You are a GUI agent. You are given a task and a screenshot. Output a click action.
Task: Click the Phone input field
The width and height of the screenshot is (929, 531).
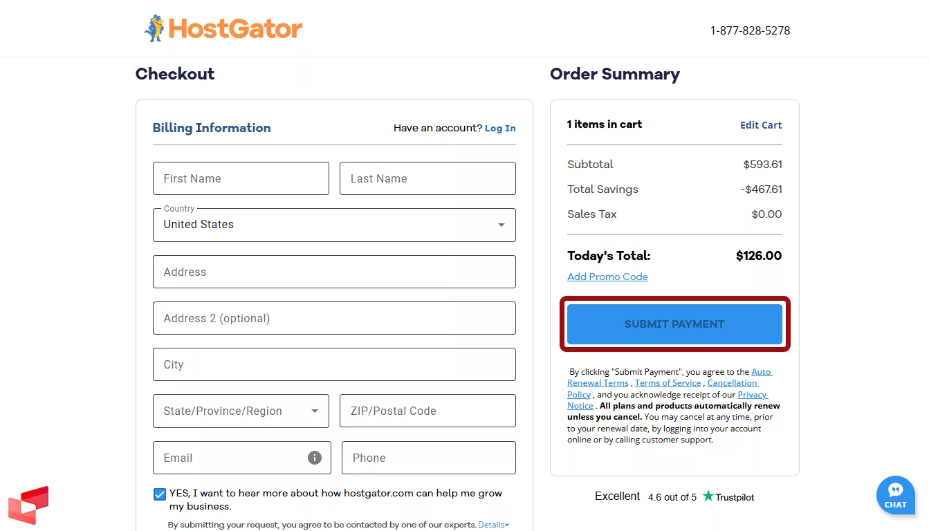coord(427,457)
